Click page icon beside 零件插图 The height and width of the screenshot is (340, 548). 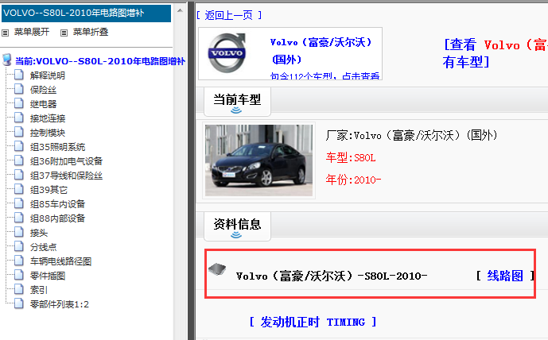tap(19, 275)
